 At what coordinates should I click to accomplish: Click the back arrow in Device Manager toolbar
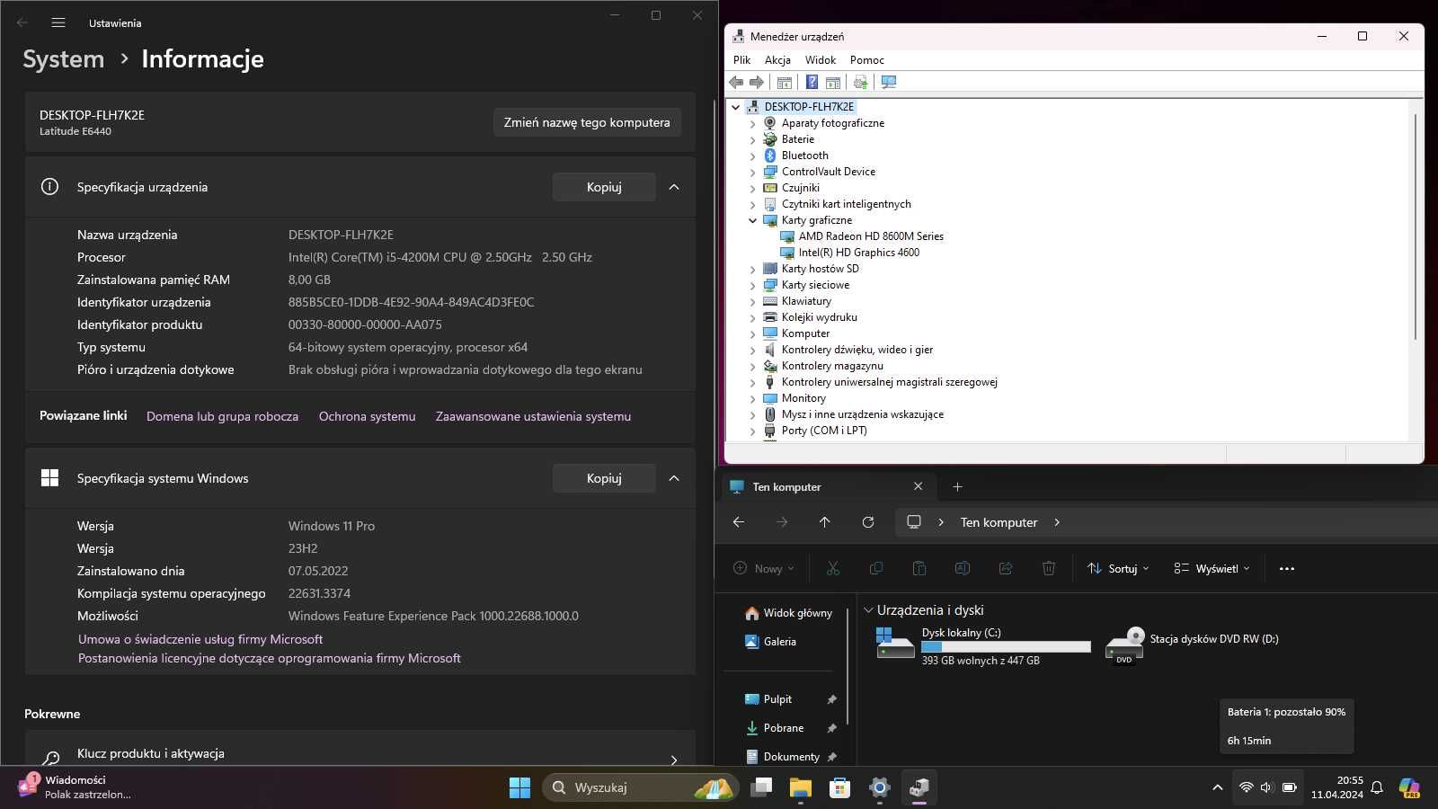click(736, 83)
